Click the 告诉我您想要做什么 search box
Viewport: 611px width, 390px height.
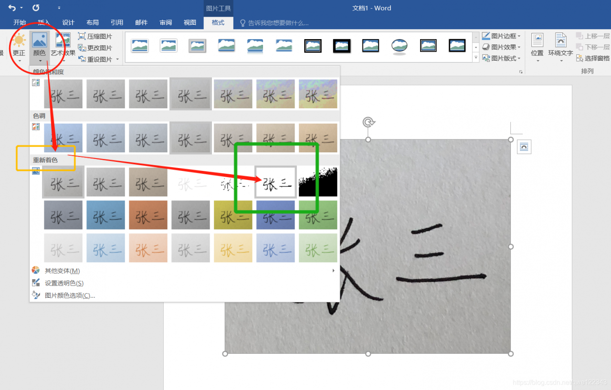click(x=274, y=23)
